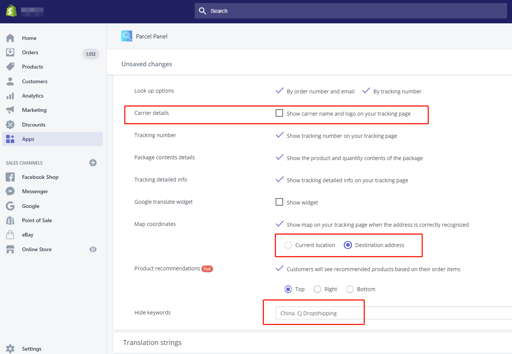Select Right recommendations position
This screenshot has width=512, height=354.
point(317,289)
